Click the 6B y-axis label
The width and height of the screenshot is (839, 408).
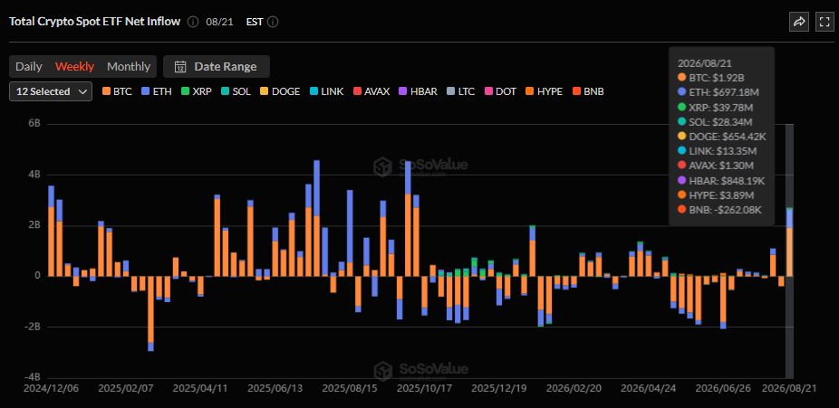click(34, 124)
